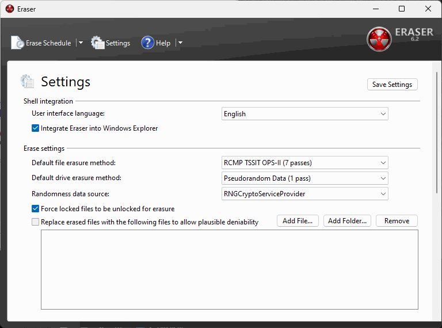Click the 'Erase settings' section label
The image size is (442, 328).
tap(44, 148)
